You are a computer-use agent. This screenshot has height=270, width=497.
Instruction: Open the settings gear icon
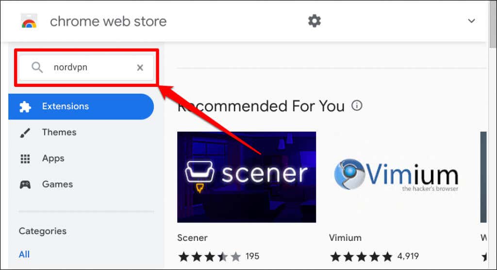coord(315,21)
